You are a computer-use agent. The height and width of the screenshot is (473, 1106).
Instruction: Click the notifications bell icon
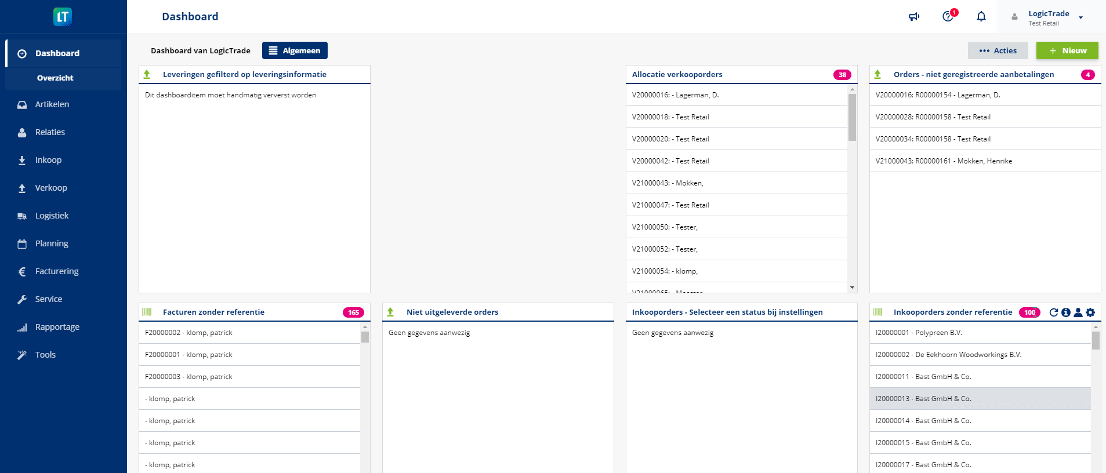981,17
